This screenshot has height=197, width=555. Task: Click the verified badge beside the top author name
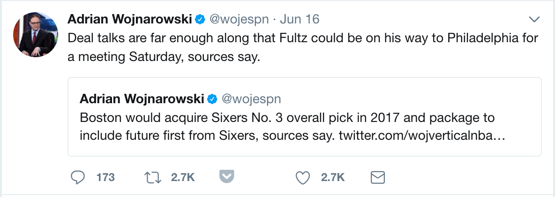point(200,19)
